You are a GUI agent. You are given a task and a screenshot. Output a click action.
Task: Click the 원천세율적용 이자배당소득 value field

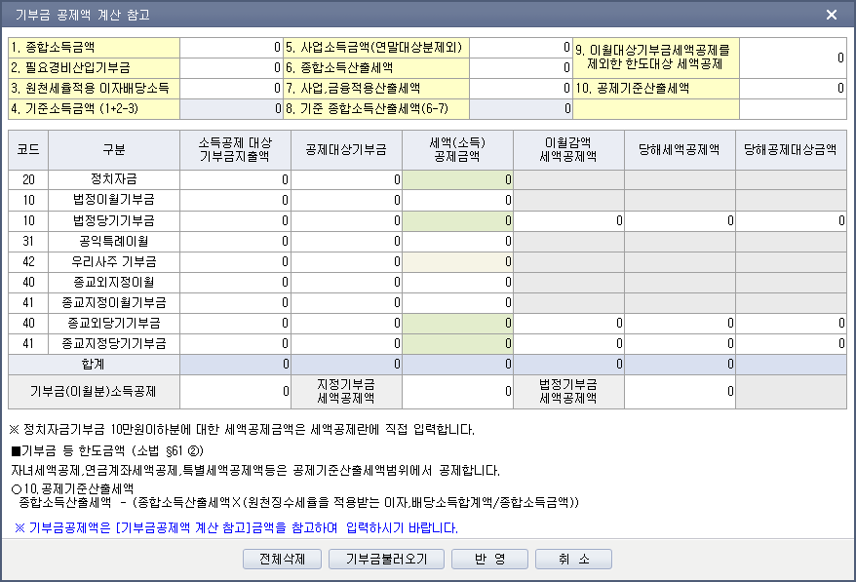click(230, 88)
